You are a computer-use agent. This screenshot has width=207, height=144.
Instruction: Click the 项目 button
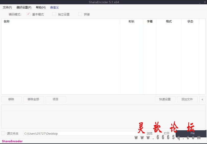(x=56, y=99)
